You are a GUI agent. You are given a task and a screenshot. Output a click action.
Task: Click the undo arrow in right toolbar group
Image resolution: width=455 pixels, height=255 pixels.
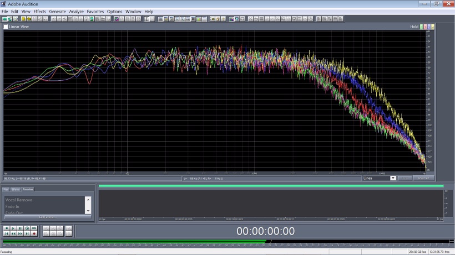[256, 19]
